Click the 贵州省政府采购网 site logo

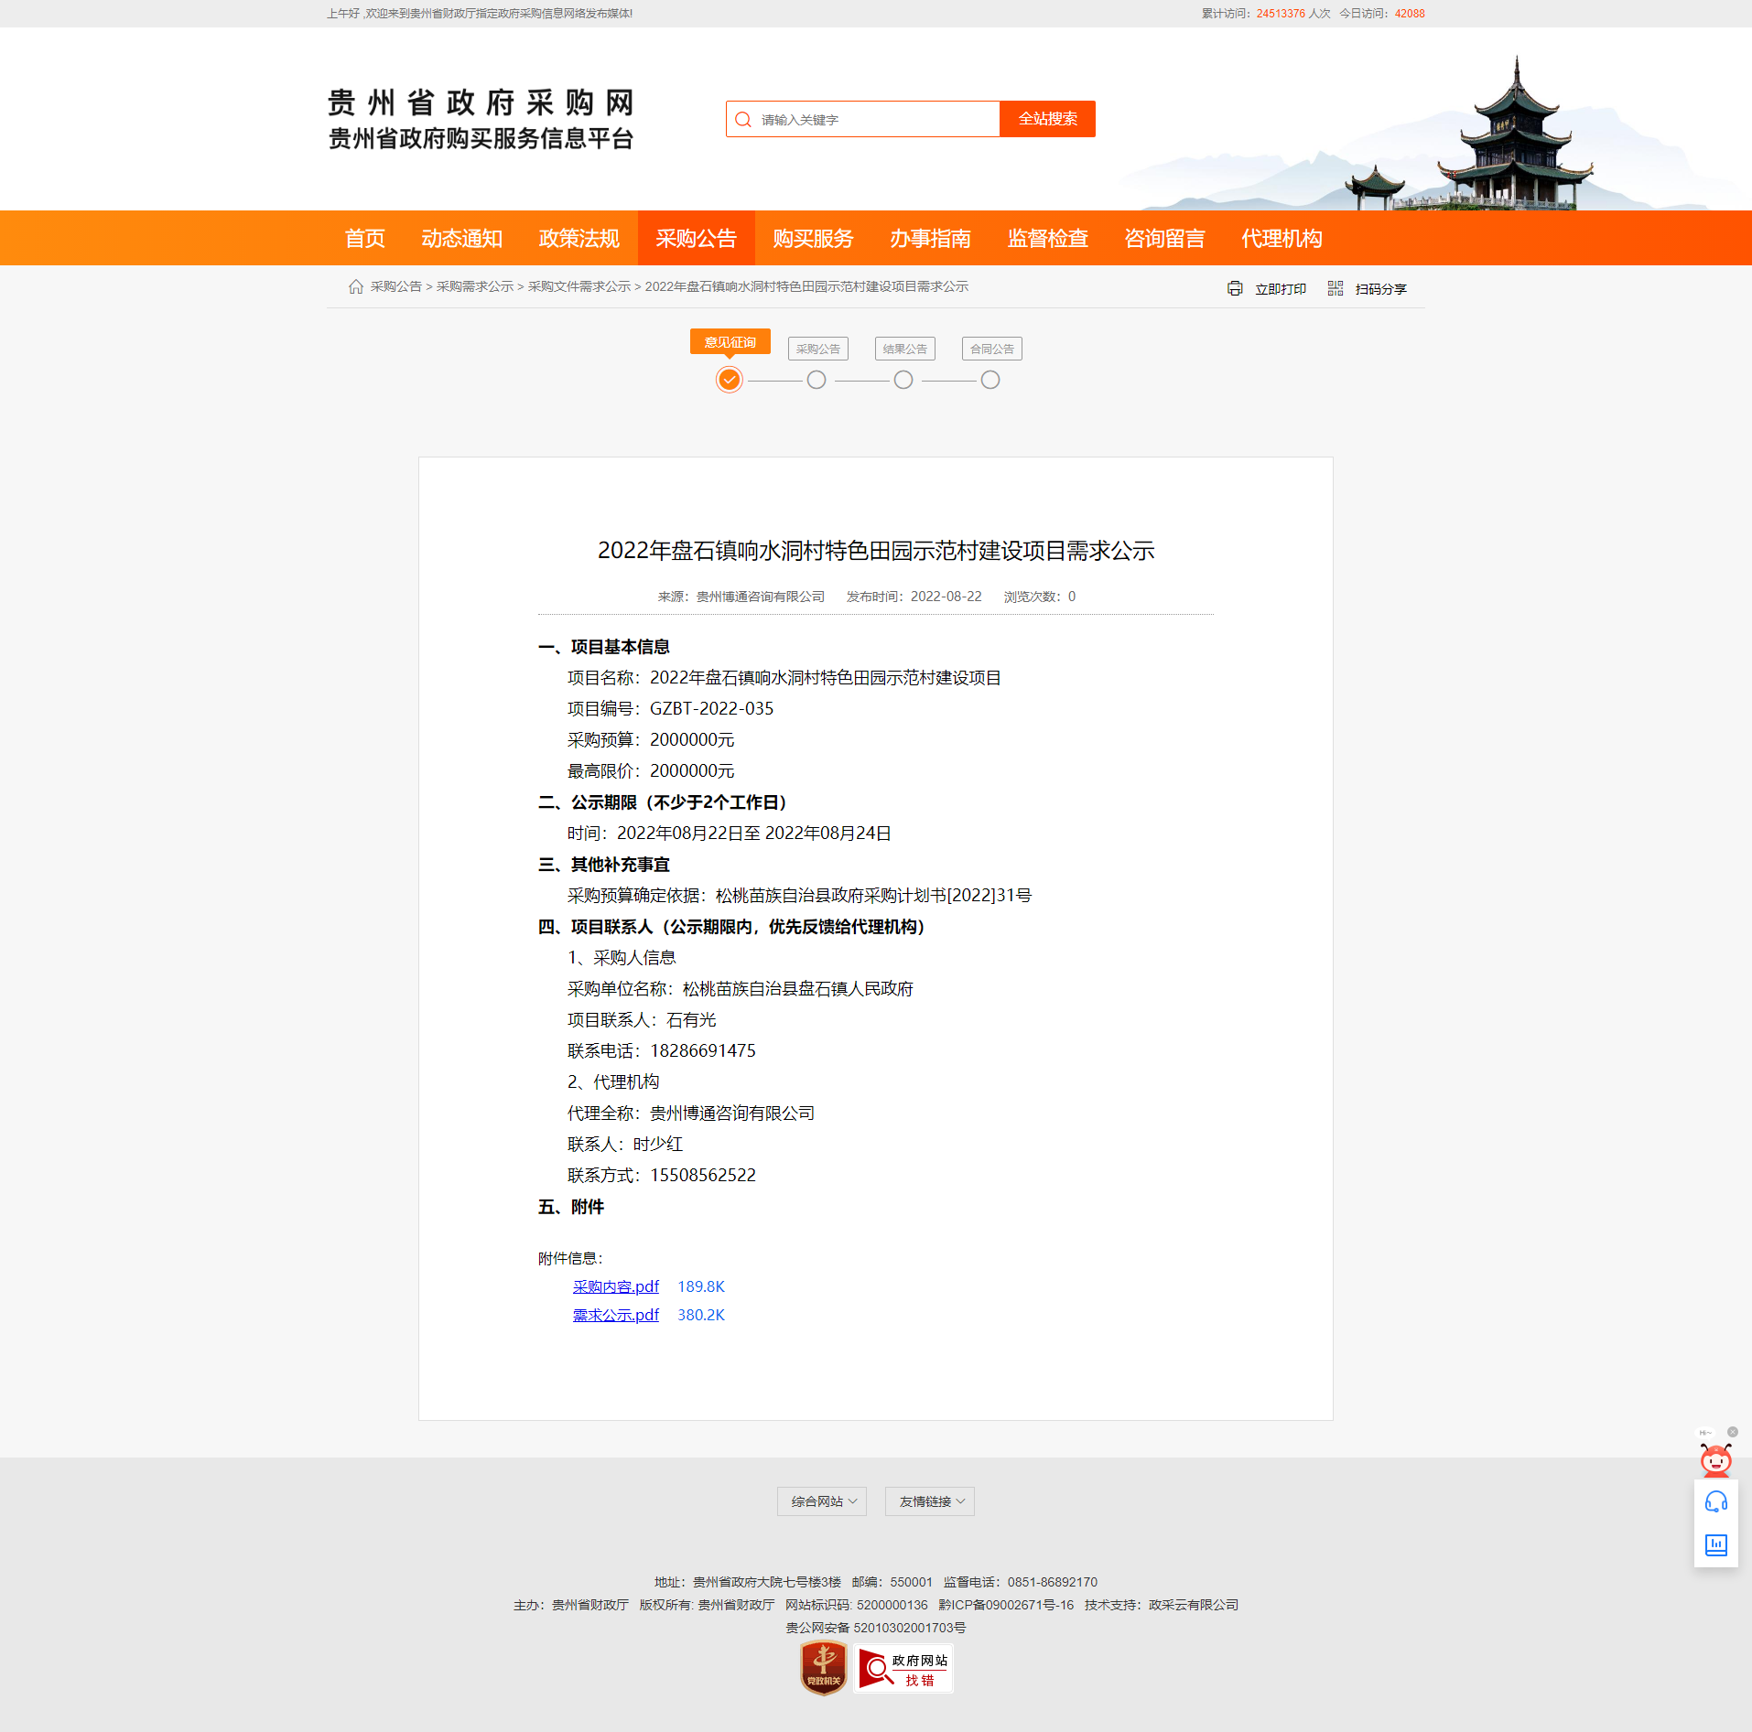pos(481,120)
